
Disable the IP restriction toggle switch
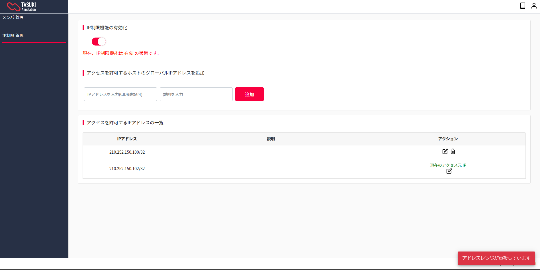(99, 42)
